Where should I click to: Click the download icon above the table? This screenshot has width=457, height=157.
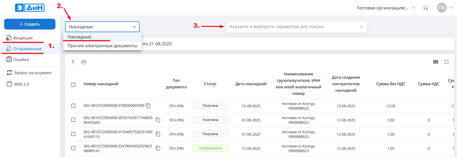[73, 62]
